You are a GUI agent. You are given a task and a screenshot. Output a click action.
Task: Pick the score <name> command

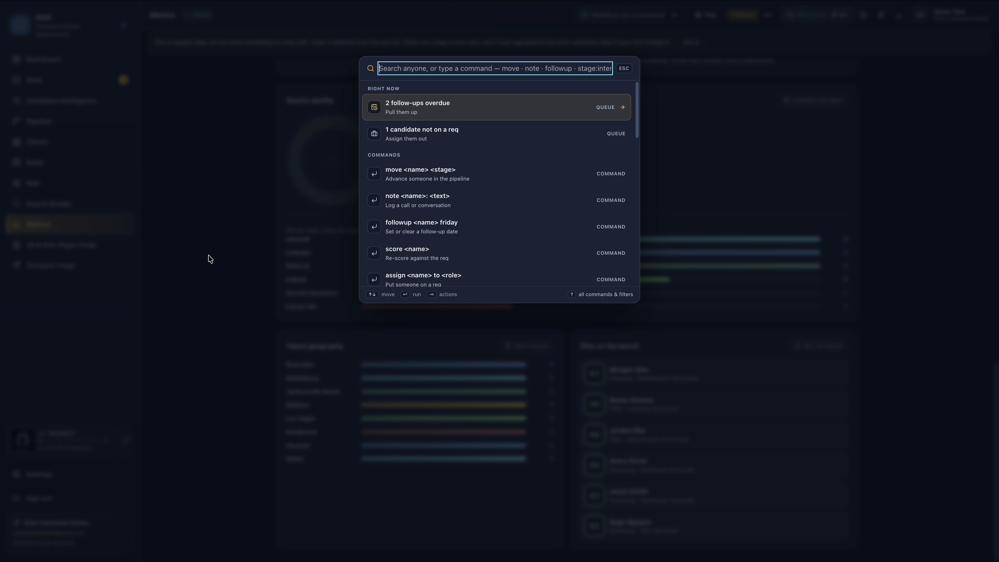coord(496,253)
